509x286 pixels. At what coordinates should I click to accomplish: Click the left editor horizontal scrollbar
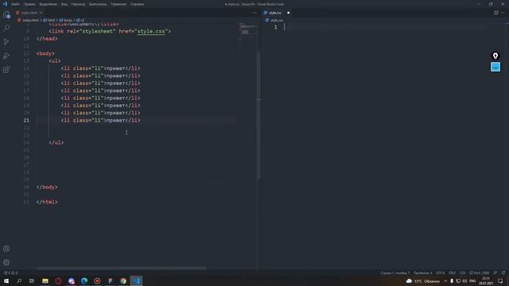pos(121,269)
